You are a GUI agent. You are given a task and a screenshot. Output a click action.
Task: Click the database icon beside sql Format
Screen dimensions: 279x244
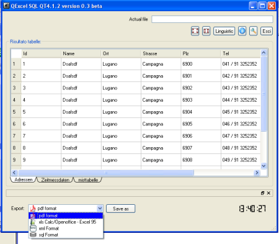[x=33, y=235]
